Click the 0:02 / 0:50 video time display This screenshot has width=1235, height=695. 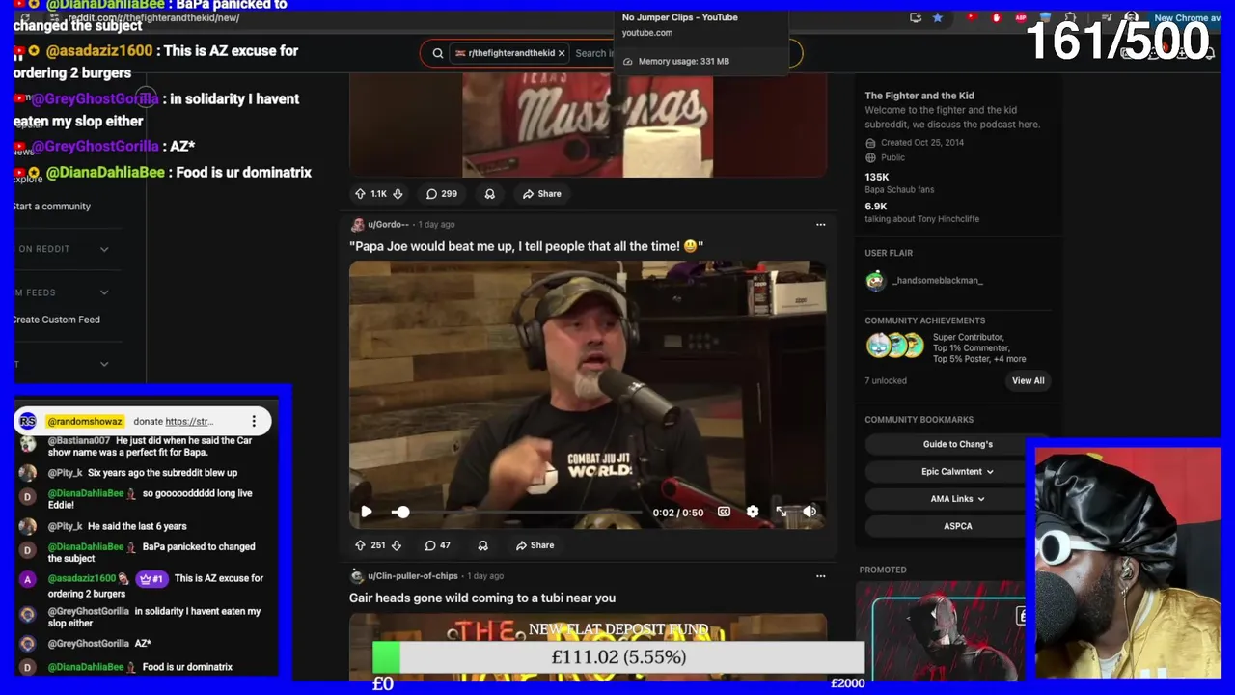(678, 513)
